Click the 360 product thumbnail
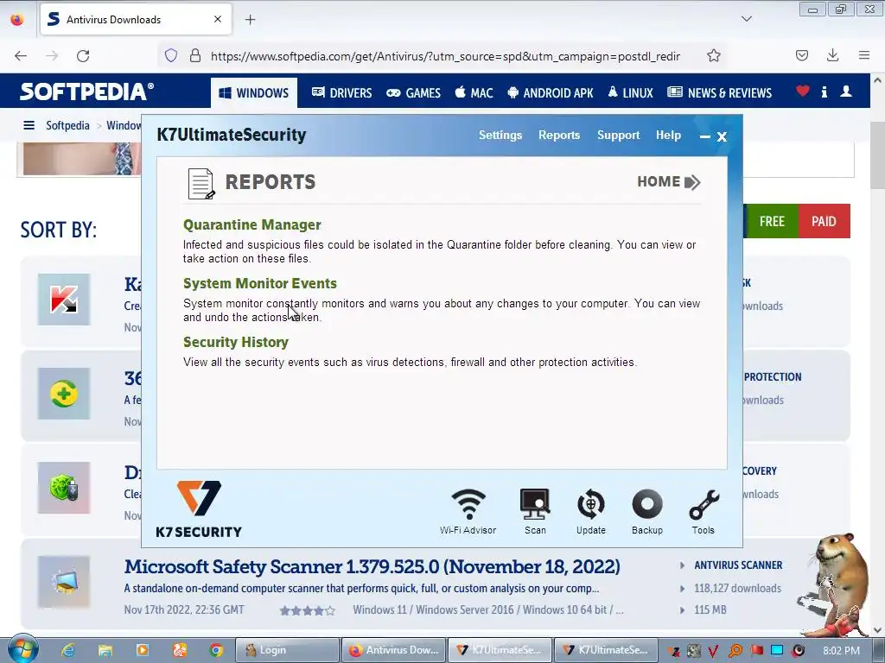This screenshot has width=885, height=663. click(64, 394)
